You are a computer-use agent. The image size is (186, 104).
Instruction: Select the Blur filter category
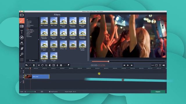click(28, 28)
